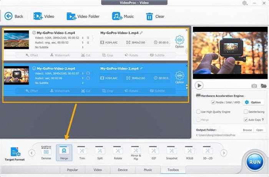Switch to the Popular tab
This screenshot has height=177, width=269.
pyautogui.click(x=72, y=170)
